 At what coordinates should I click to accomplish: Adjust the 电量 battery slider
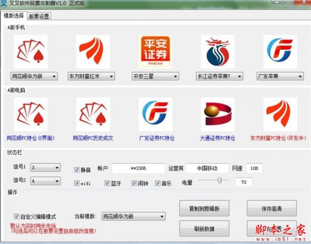[219, 180]
